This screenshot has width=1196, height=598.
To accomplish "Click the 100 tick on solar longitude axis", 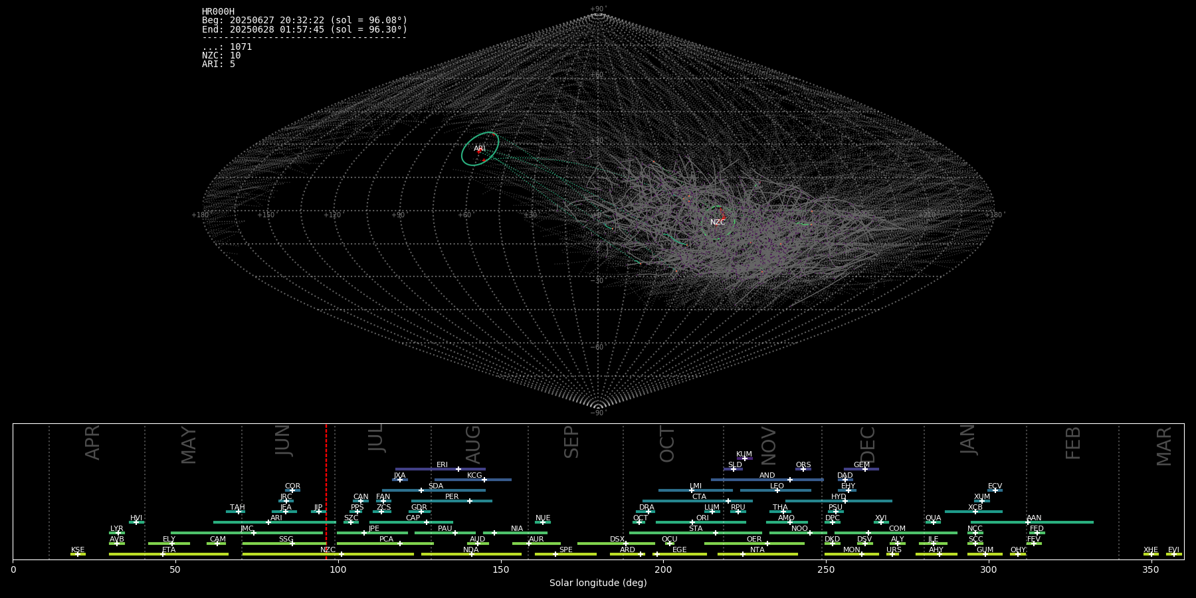I will click(x=338, y=569).
